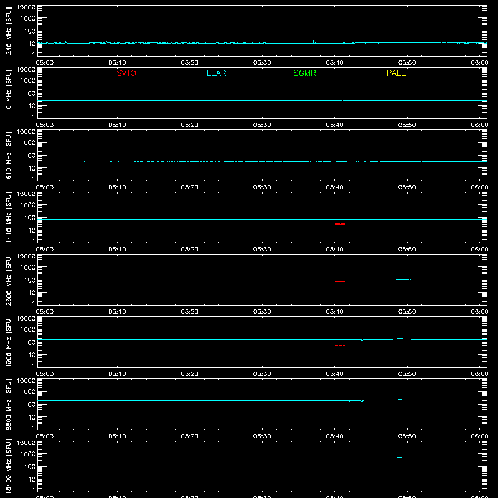Click the 100 tick label on 610 MHz plot
The height and width of the screenshot is (498, 498).
[30, 156]
